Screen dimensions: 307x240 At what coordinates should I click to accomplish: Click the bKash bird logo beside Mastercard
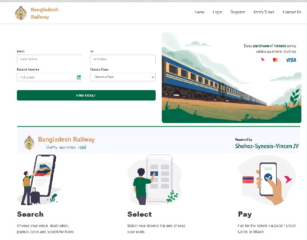click(x=262, y=60)
